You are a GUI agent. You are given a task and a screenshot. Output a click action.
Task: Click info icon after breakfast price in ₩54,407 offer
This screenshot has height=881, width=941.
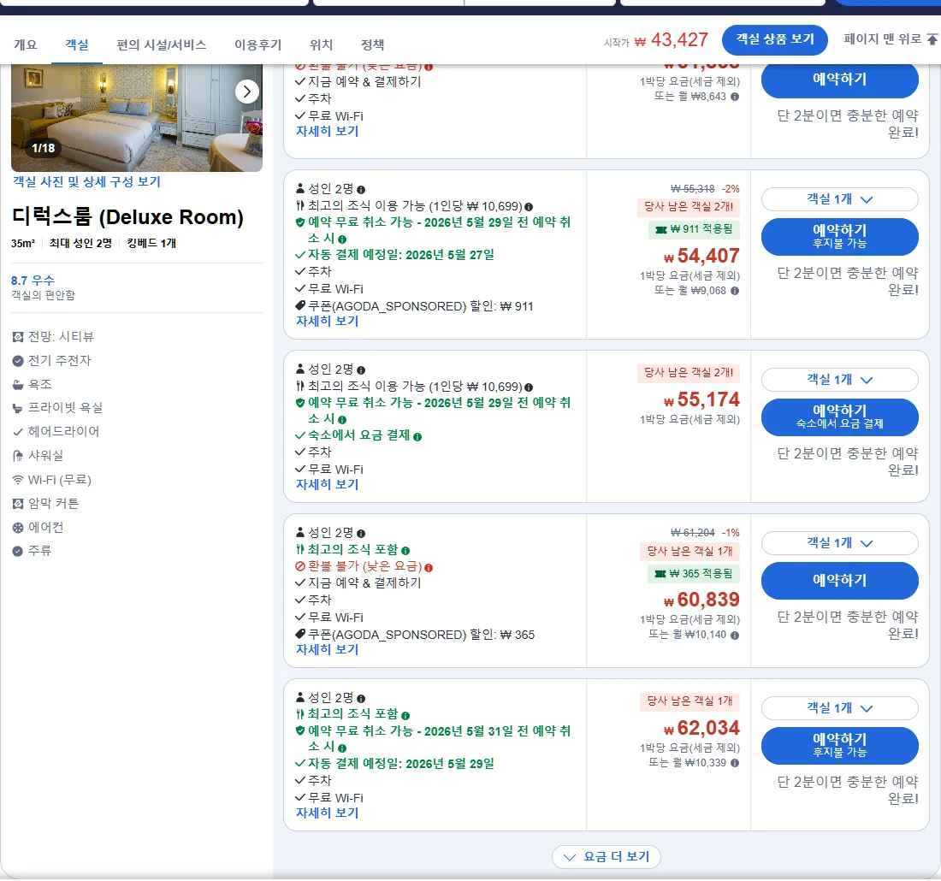pos(529,207)
